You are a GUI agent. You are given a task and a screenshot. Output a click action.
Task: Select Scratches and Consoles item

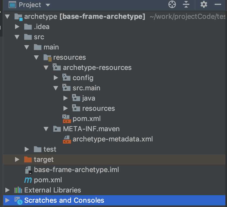[x=64, y=200]
